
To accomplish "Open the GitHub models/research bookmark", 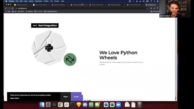I will click(51, 12).
